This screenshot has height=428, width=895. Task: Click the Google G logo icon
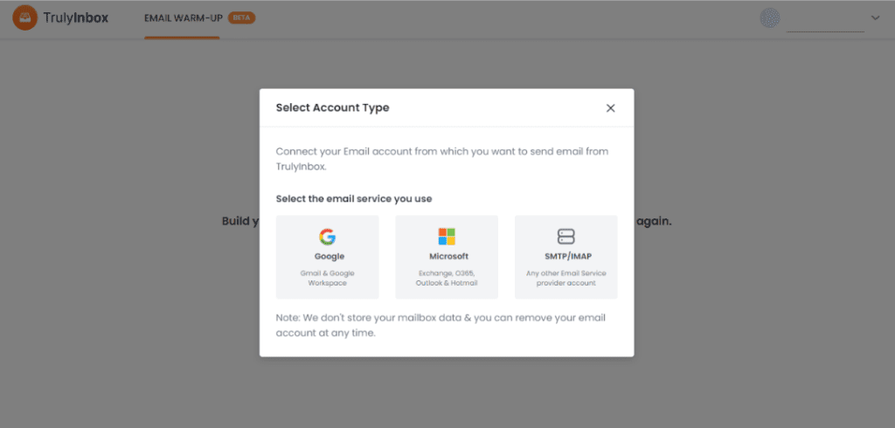(x=327, y=237)
